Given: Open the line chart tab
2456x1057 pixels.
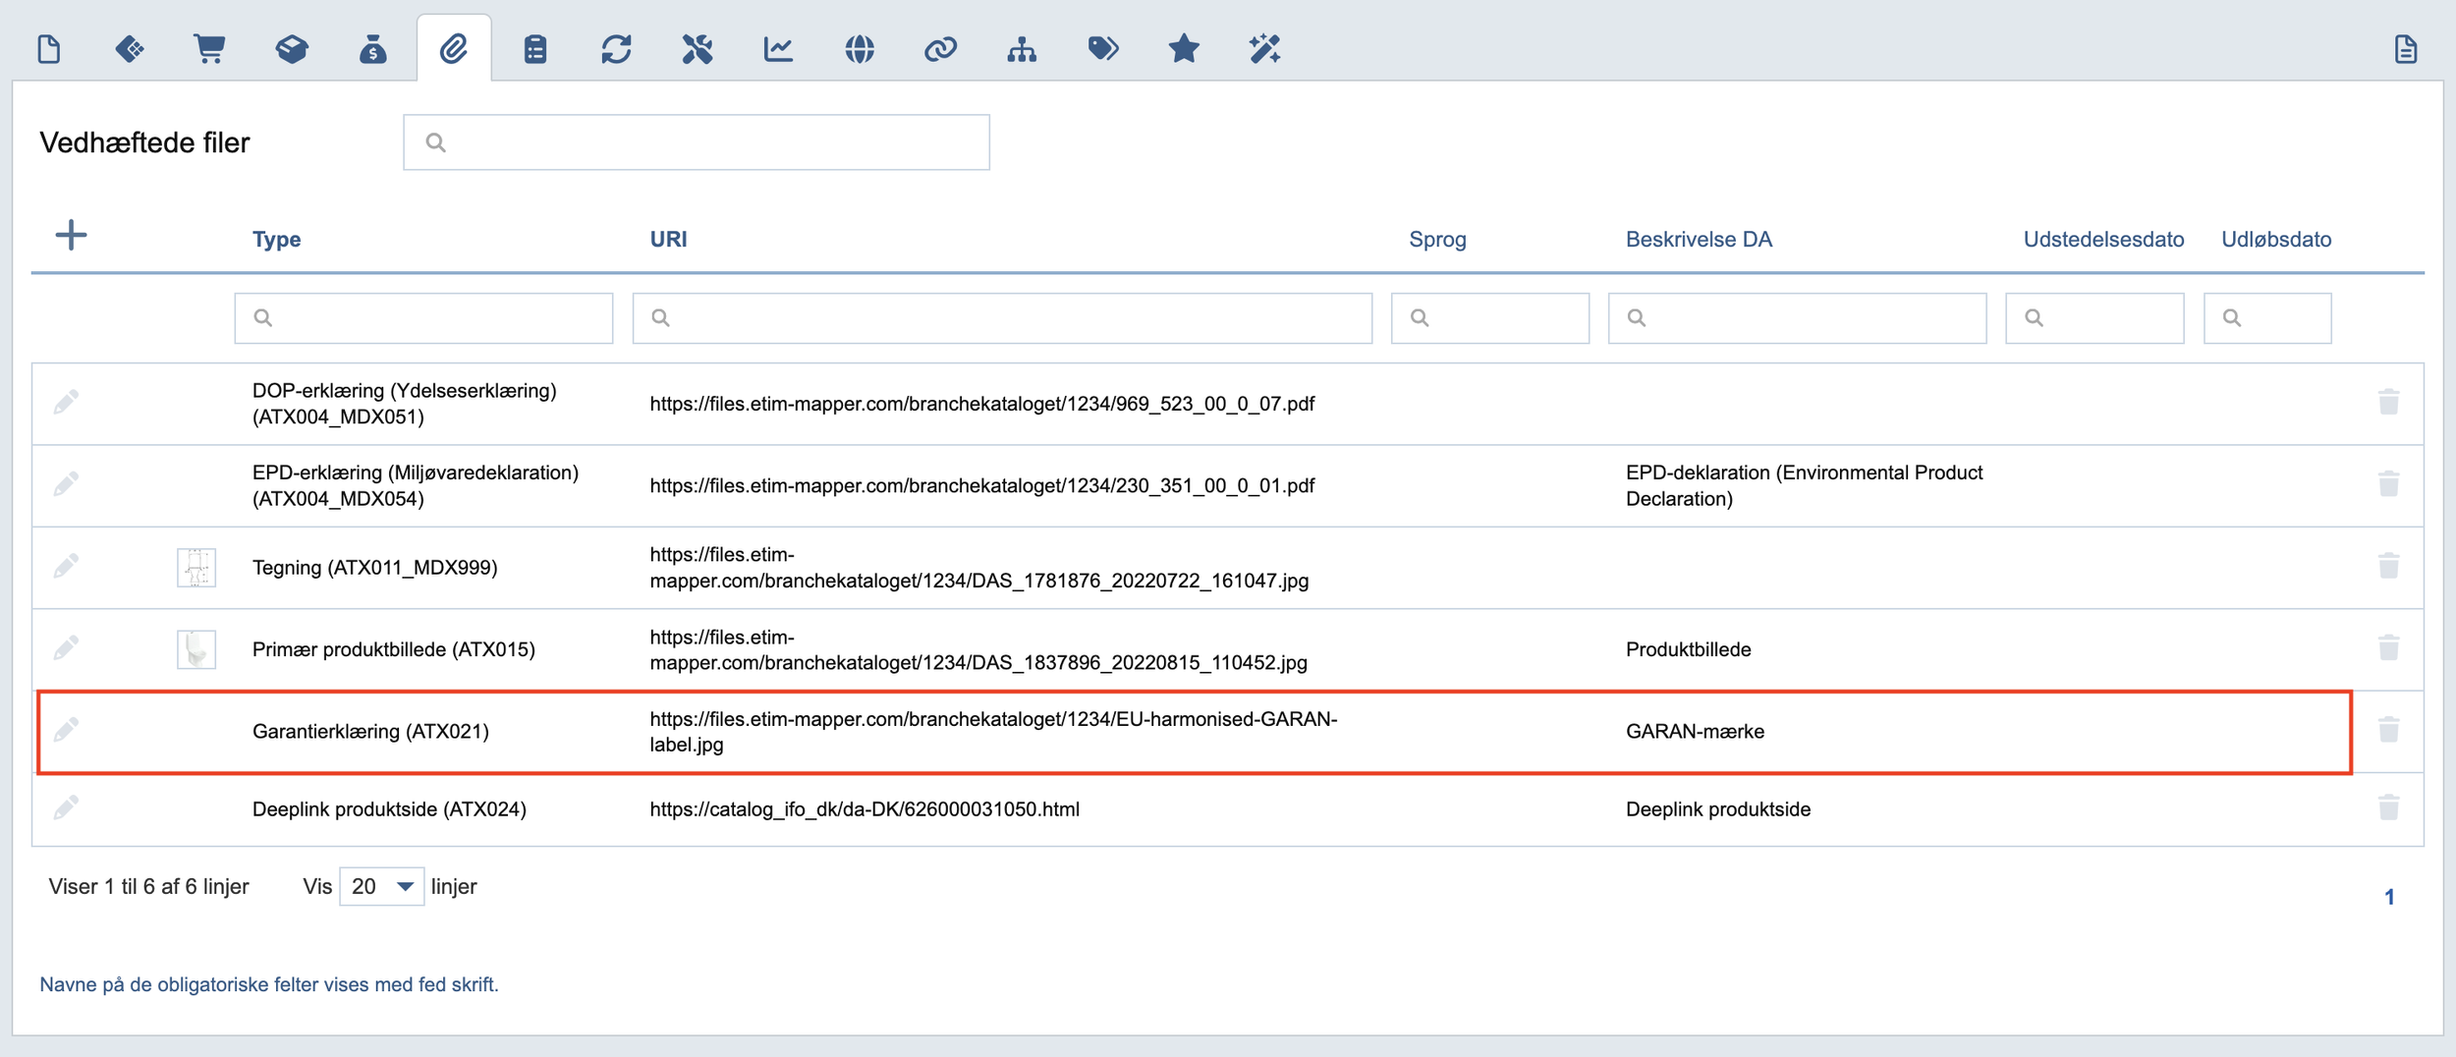Looking at the screenshot, I should [x=778, y=48].
